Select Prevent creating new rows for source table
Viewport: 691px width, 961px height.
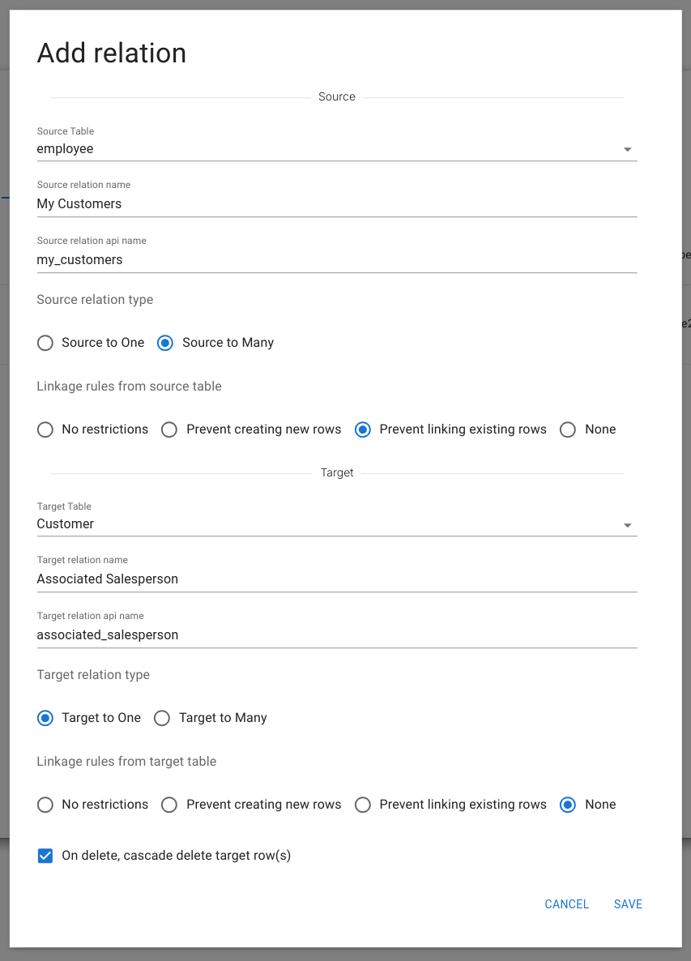coord(169,429)
